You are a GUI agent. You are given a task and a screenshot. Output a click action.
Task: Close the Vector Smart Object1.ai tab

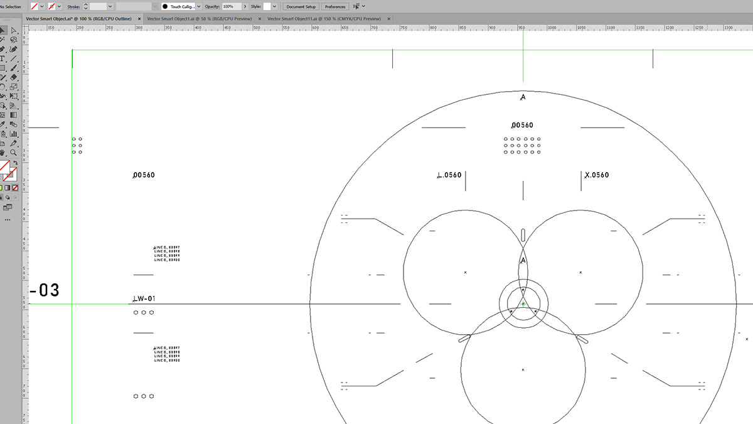[259, 19]
